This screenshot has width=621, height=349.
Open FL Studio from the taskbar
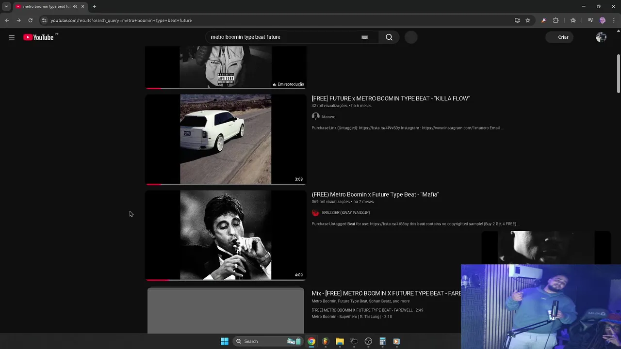[x=326, y=341]
